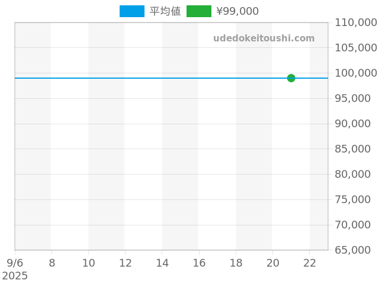Click the 110,000 y-axis label
Screen dimensions: 379x284
pos(355,22)
